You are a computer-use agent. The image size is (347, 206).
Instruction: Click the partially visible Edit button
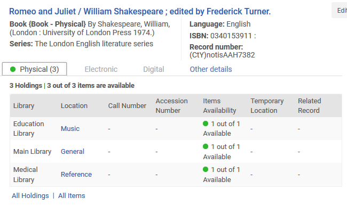[x=340, y=10]
